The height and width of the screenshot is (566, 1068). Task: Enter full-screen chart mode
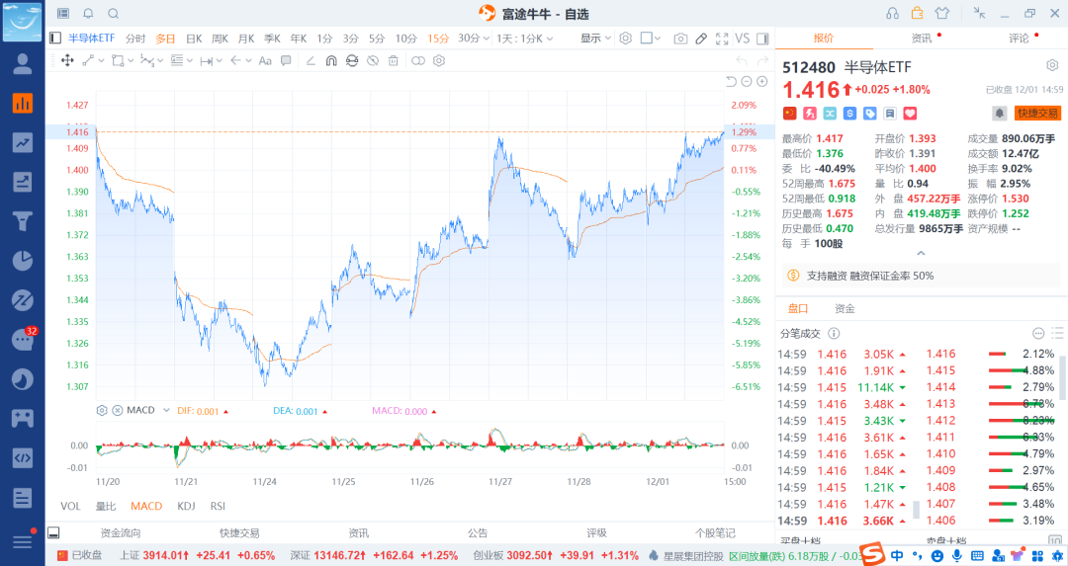722,39
